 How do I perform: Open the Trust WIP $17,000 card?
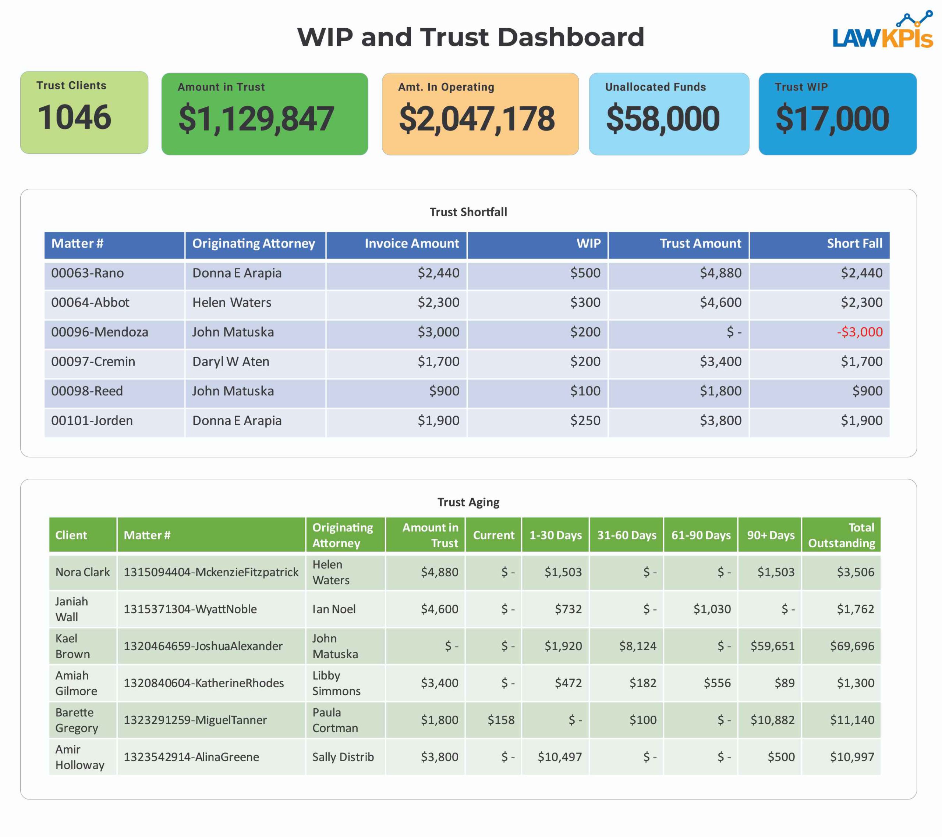coord(837,114)
